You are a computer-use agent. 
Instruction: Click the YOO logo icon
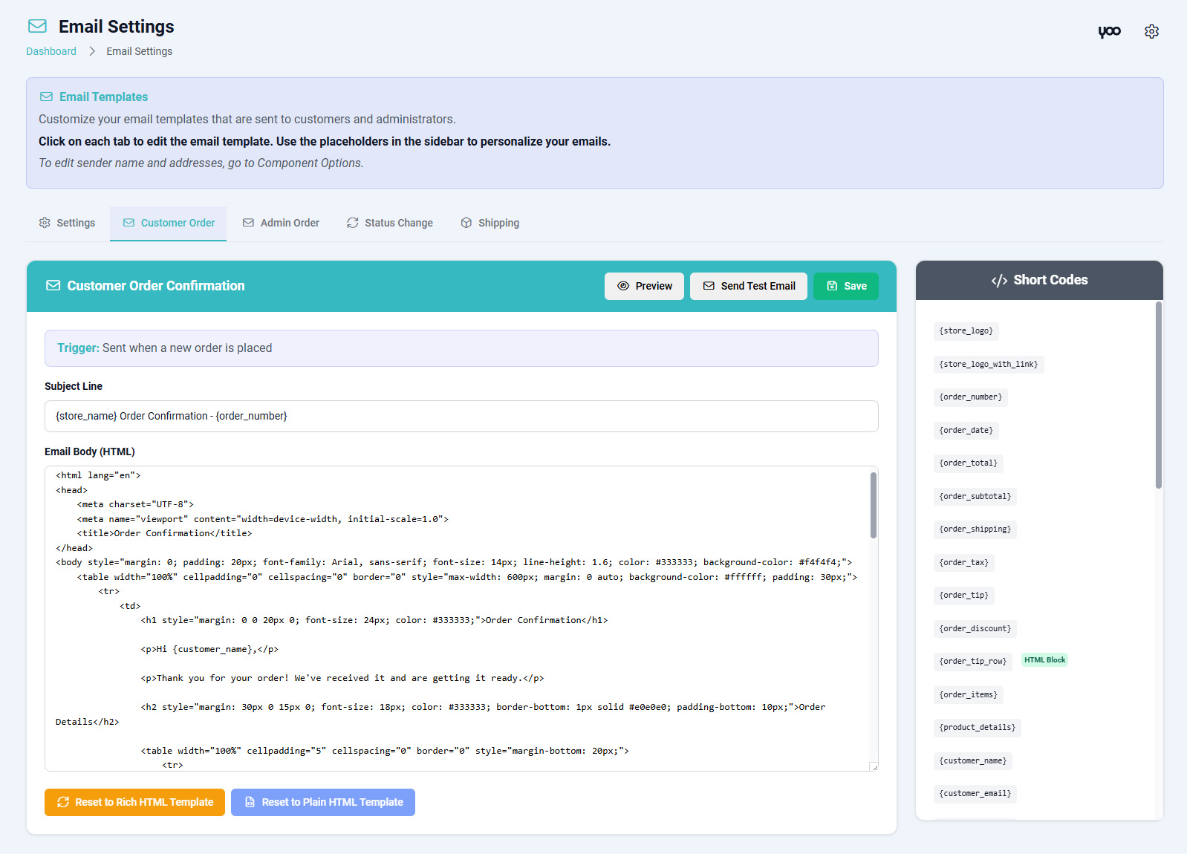1109,31
